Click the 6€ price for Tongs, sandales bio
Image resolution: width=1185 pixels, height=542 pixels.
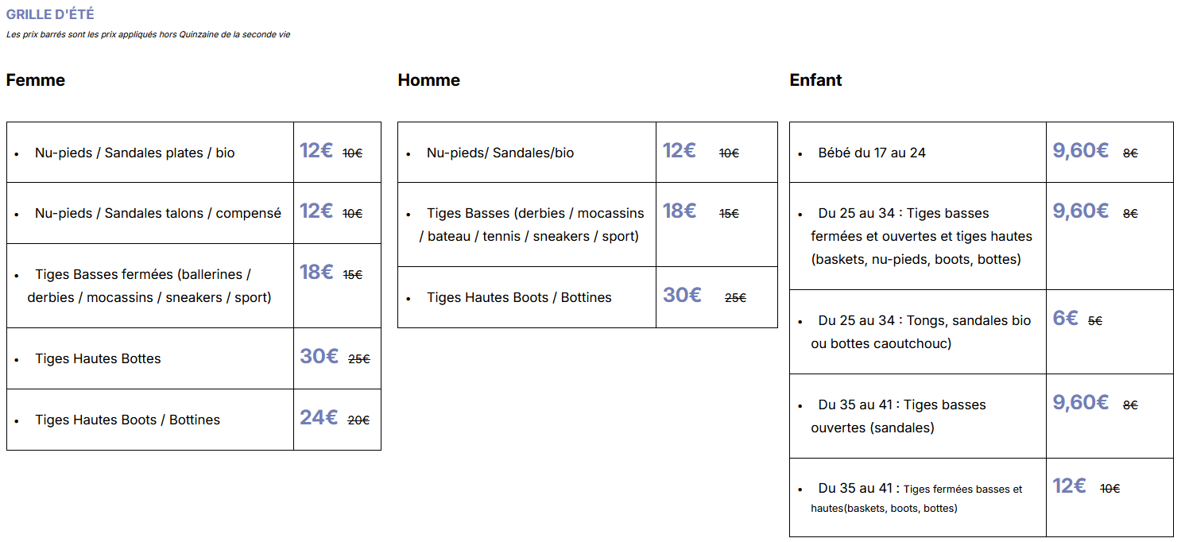[1065, 318]
